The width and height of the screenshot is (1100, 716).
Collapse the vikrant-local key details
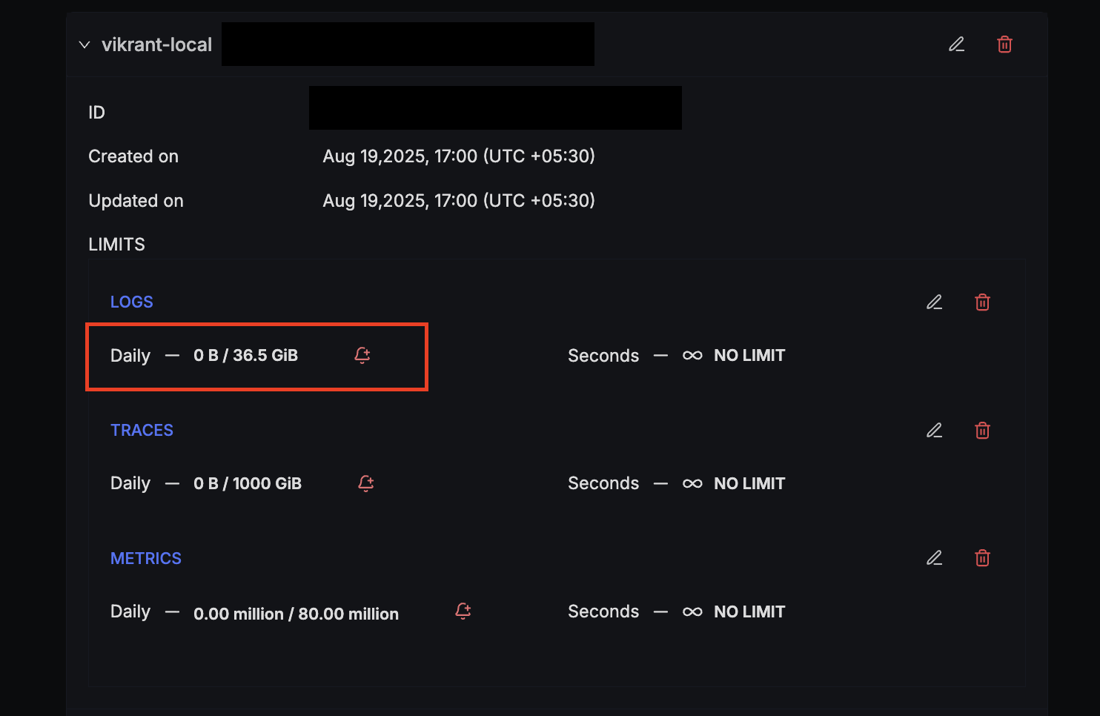[x=84, y=44]
